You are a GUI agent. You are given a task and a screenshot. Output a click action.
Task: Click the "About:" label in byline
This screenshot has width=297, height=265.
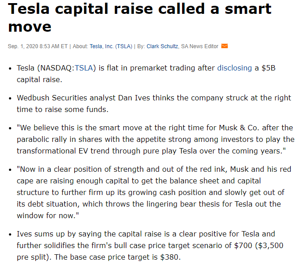click(x=81, y=46)
